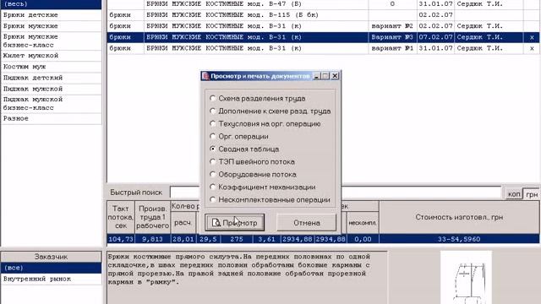Select 'Внутренний рынок' customer
This screenshot has height=304, width=541.
pos(51,280)
